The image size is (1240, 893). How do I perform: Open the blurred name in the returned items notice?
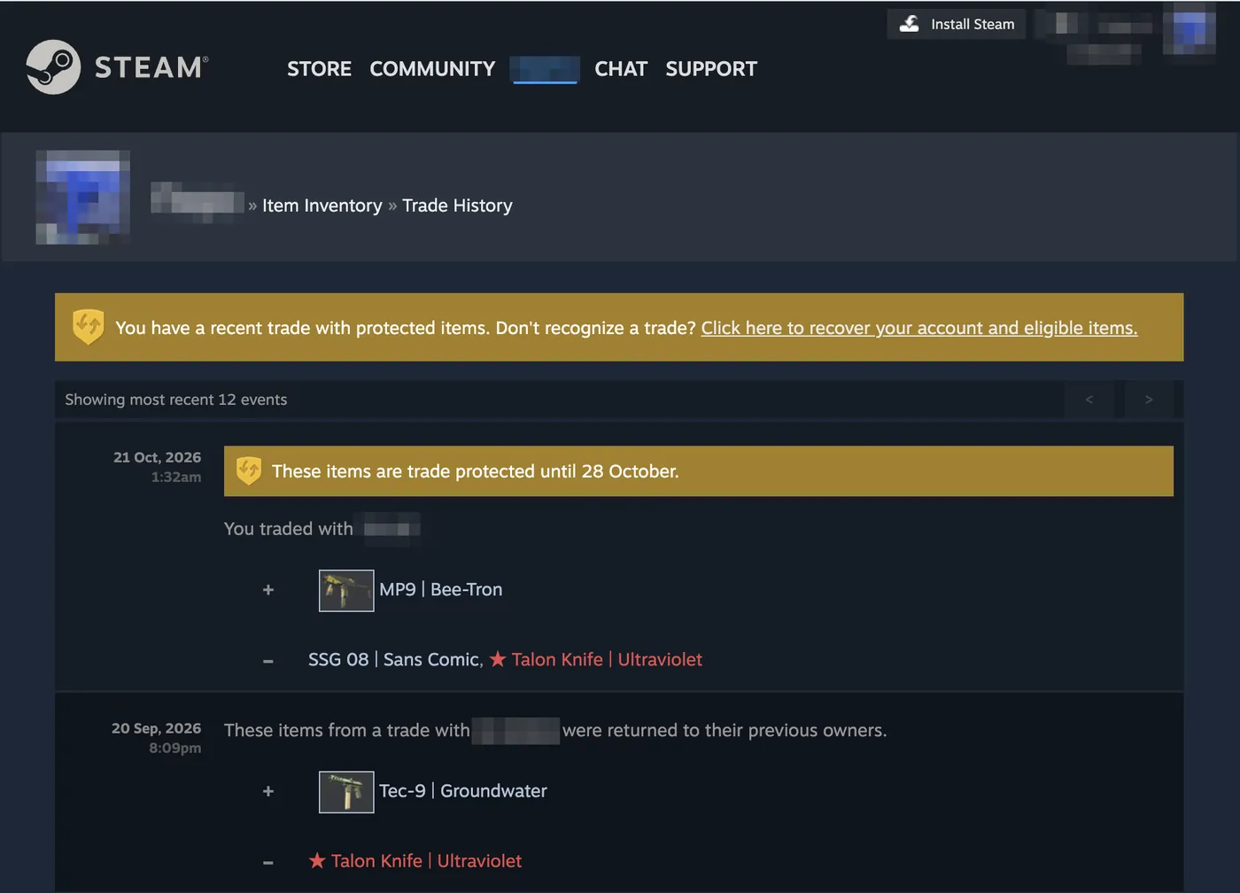515,731
